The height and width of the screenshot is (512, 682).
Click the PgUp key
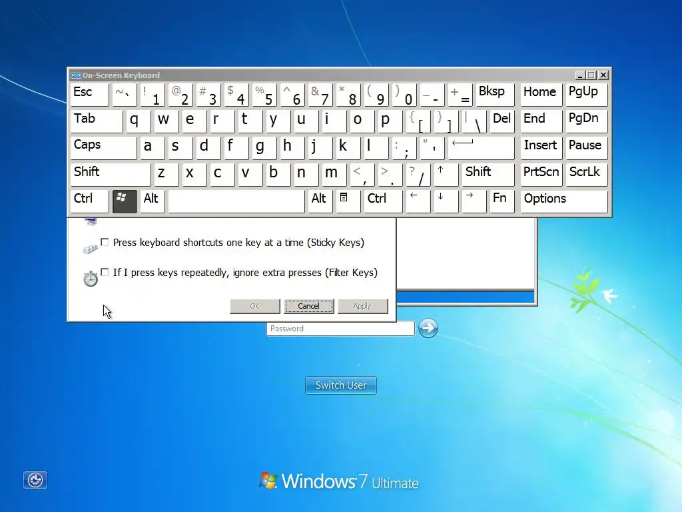point(587,95)
